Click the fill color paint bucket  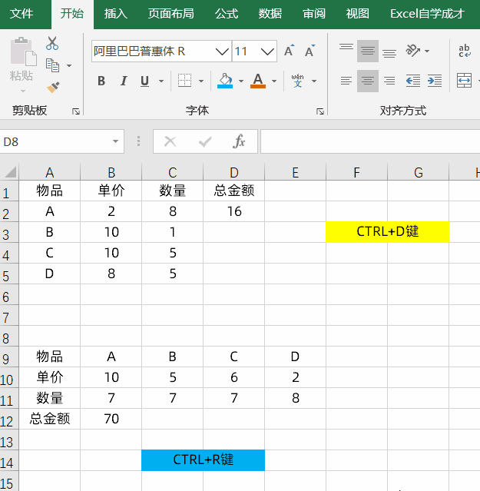point(225,81)
